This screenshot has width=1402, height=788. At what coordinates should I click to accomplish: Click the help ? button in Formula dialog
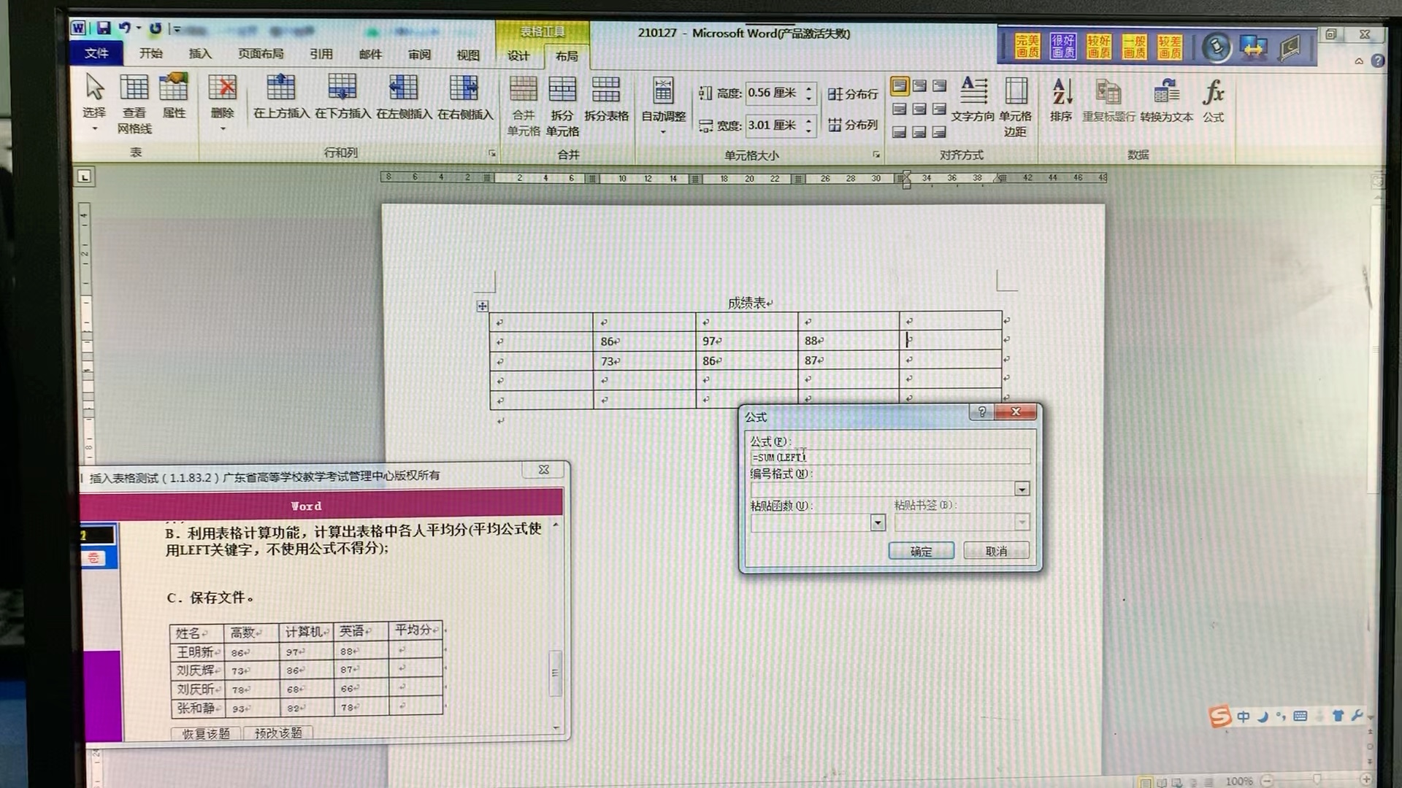tap(982, 412)
